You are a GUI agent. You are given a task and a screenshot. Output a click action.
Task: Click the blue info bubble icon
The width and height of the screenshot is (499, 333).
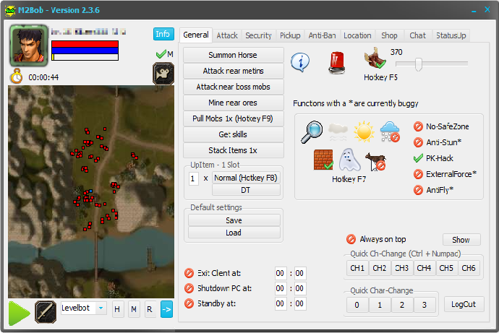(300, 61)
